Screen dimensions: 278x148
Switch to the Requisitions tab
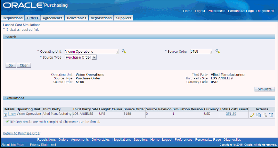(13, 18)
